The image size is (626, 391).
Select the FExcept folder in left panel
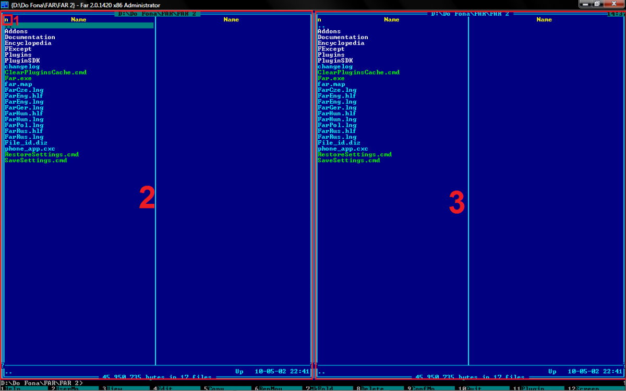(18, 49)
